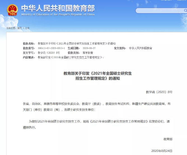Click the 教育部 signature at the bottom
Viewport: 187px width, 155px height.
point(168,139)
